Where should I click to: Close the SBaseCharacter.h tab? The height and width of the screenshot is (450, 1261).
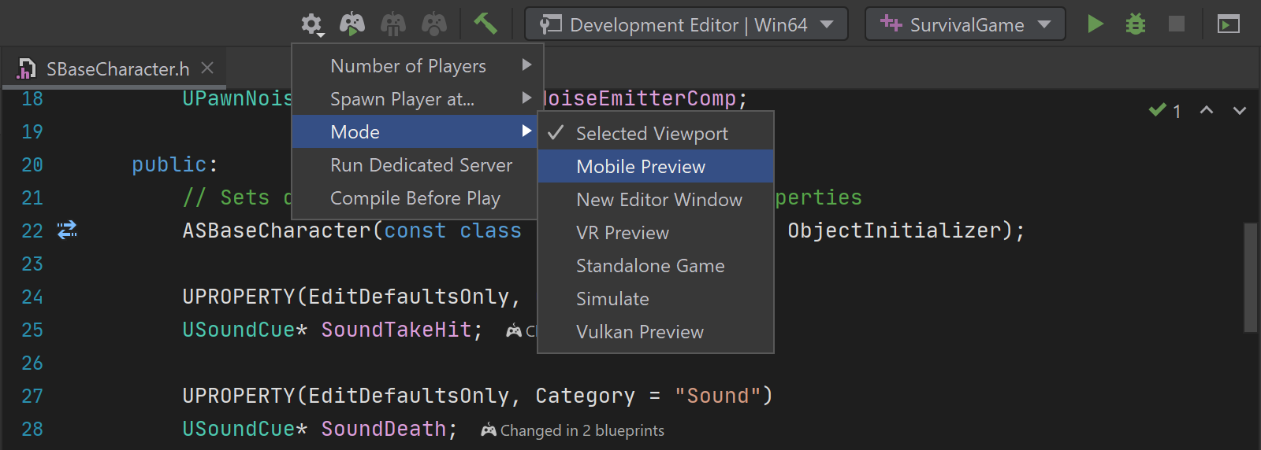point(207,68)
